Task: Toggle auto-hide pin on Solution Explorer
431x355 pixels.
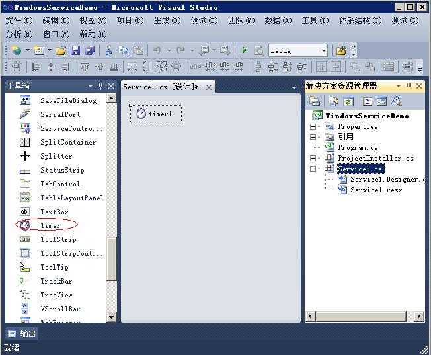Action: point(409,86)
